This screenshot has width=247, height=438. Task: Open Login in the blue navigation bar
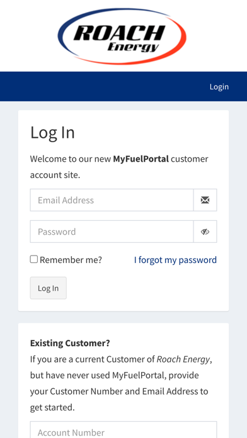pos(219,87)
